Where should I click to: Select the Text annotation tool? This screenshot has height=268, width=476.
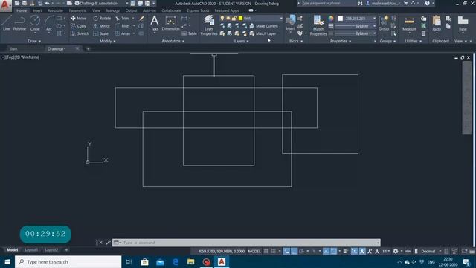(155, 23)
